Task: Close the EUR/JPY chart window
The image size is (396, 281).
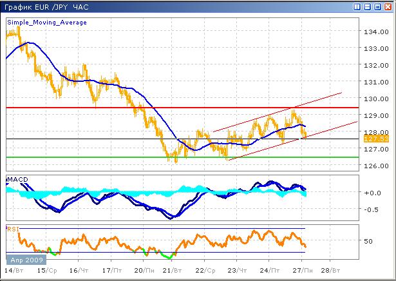Action: tap(388, 6)
